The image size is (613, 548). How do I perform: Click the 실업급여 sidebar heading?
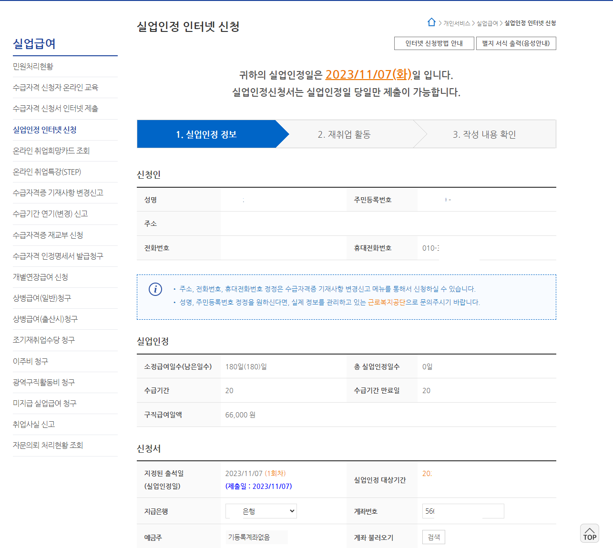tap(34, 44)
